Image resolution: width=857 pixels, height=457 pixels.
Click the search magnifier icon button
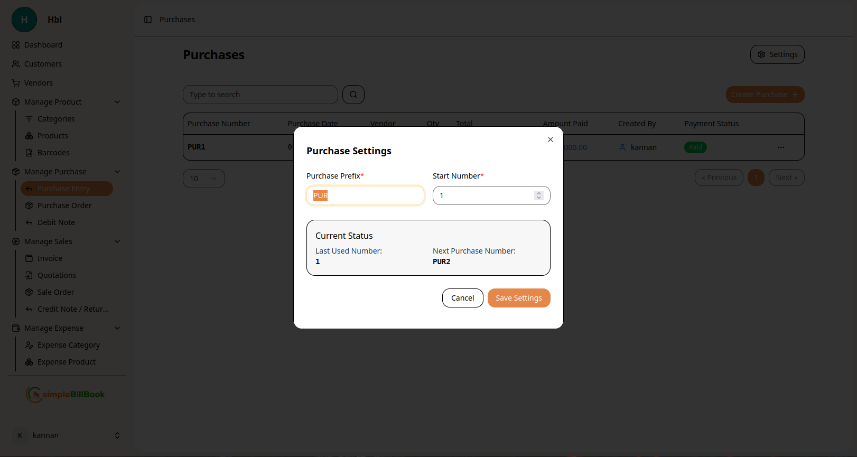coord(353,95)
